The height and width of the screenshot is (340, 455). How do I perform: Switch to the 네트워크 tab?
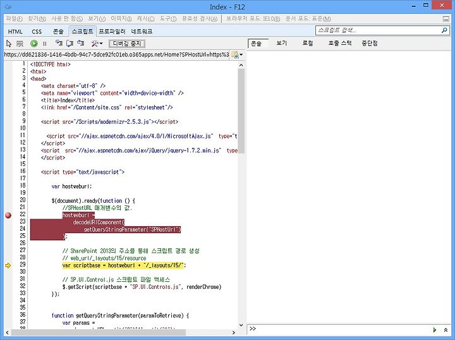142,32
